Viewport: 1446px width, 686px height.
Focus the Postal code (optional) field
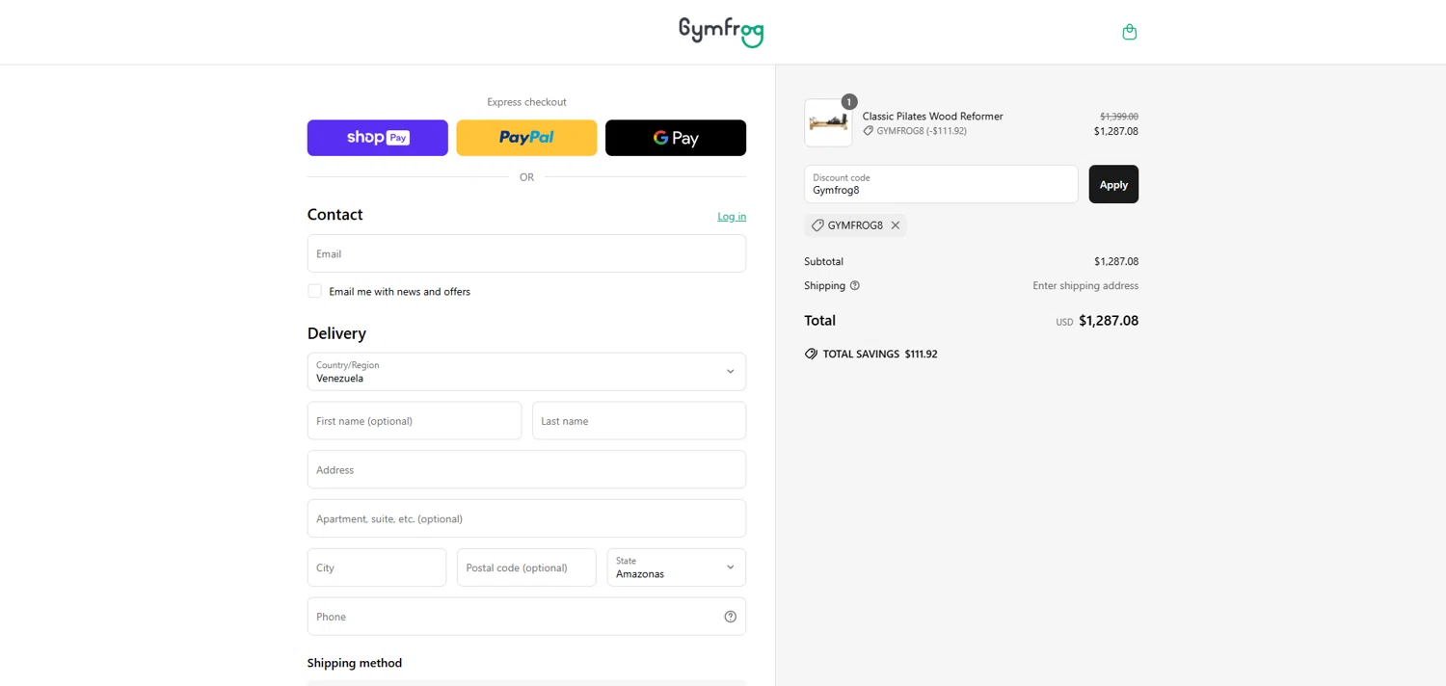tap(526, 567)
